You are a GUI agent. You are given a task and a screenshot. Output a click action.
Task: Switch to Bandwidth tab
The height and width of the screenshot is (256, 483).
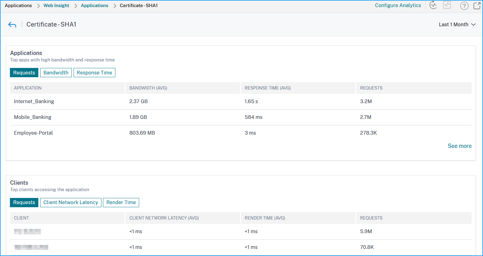tap(56, 73)
